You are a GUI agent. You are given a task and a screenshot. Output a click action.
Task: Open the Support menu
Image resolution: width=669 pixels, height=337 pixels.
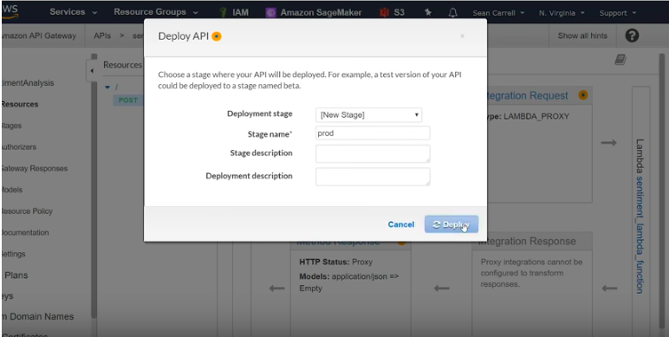click(617, 13)
